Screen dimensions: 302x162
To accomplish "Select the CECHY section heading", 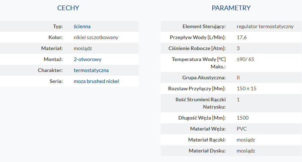I will (68, 8).
